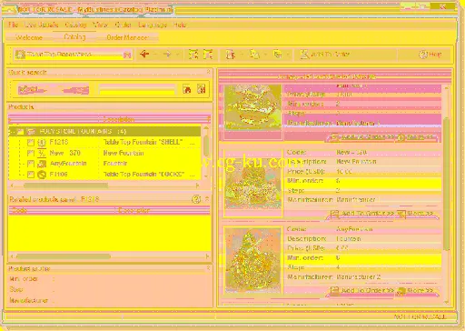Click the prohibited icon of row F1106
This screenshot has width=465, height=331.
click(42, 175)
